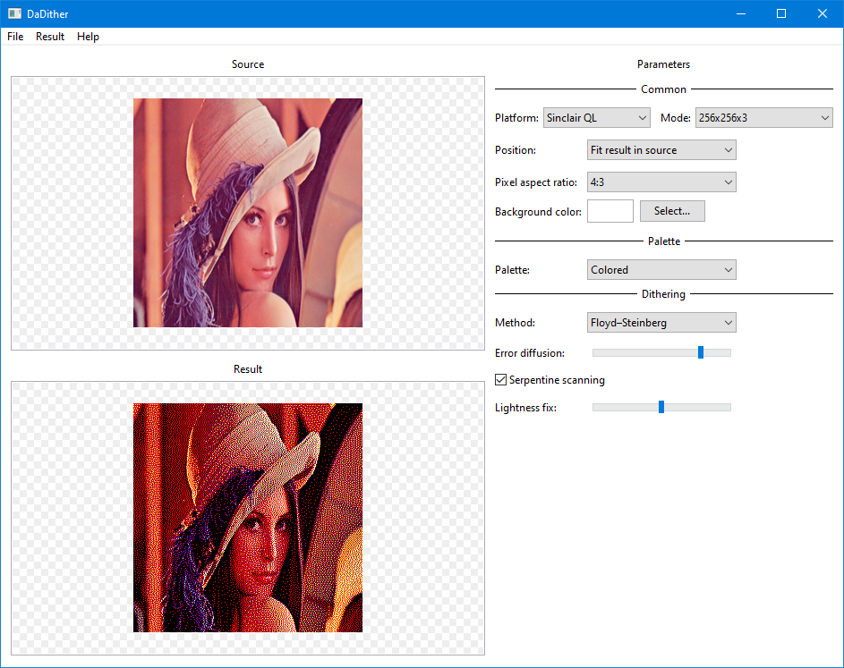
Task: Click the DaDither title text
Action: (x=47, y=14)
